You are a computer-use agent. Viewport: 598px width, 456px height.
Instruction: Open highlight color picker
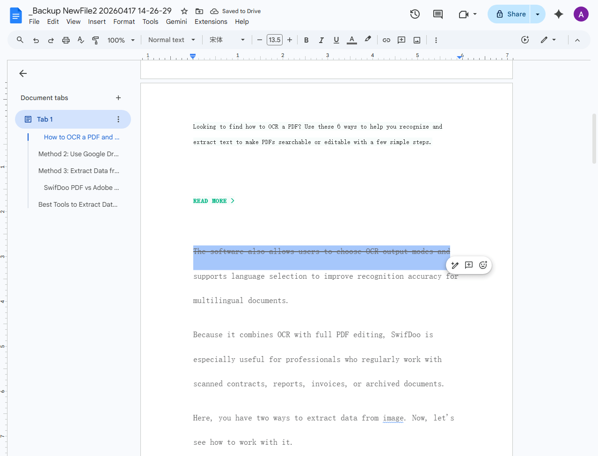click(368, 40)
